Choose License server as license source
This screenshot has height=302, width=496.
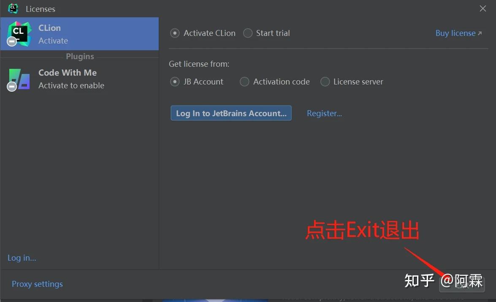[x=325, y=82]
